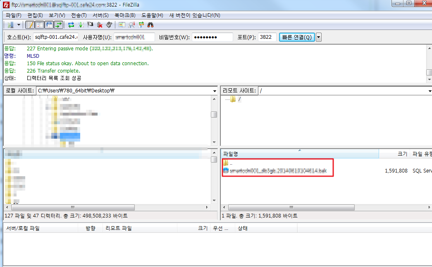Image resolution: width=432 pixels, height=267 pixels.
Task: Click the disconnect from server icon
Action: [x=100, y=25]
